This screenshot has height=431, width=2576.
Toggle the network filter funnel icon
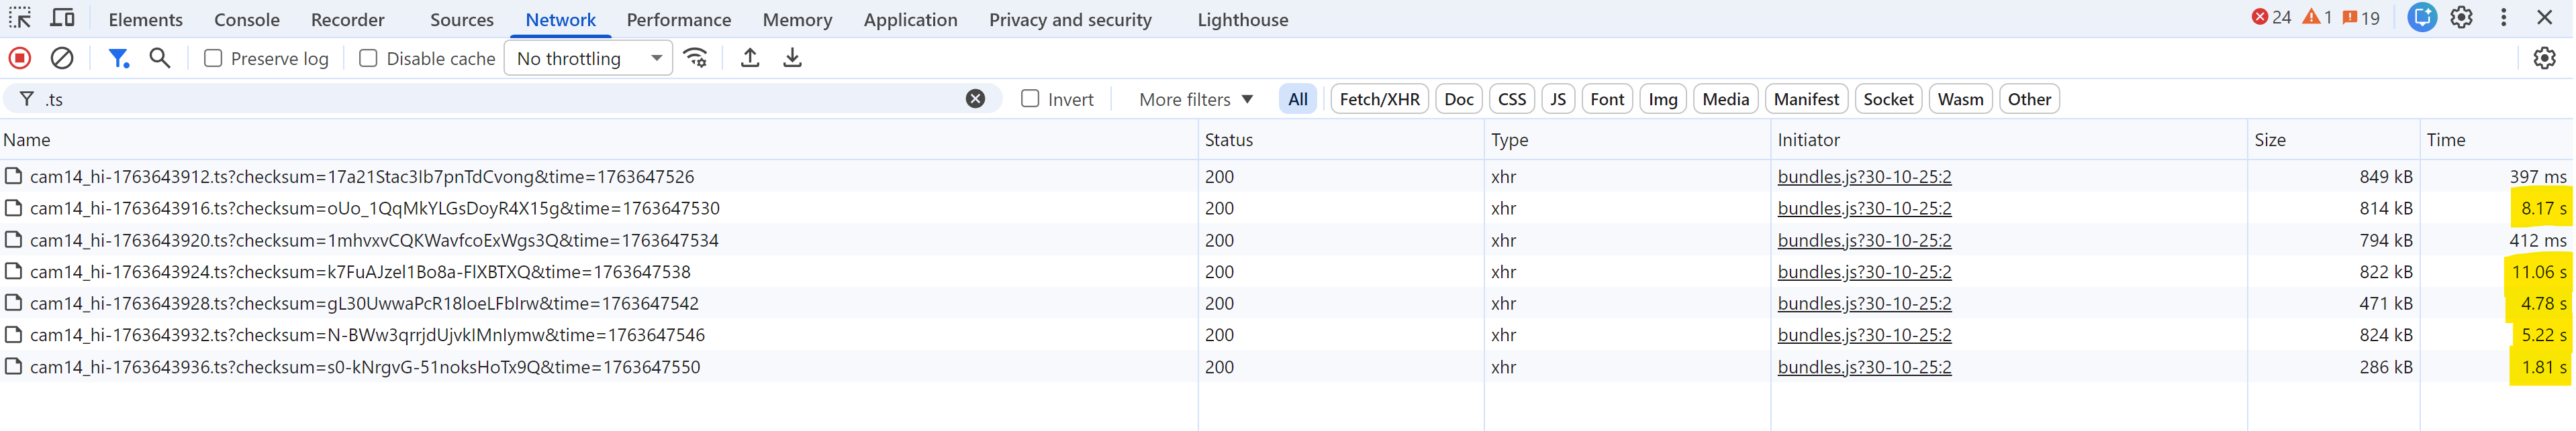pyautogui.click(x=119, y=59)
